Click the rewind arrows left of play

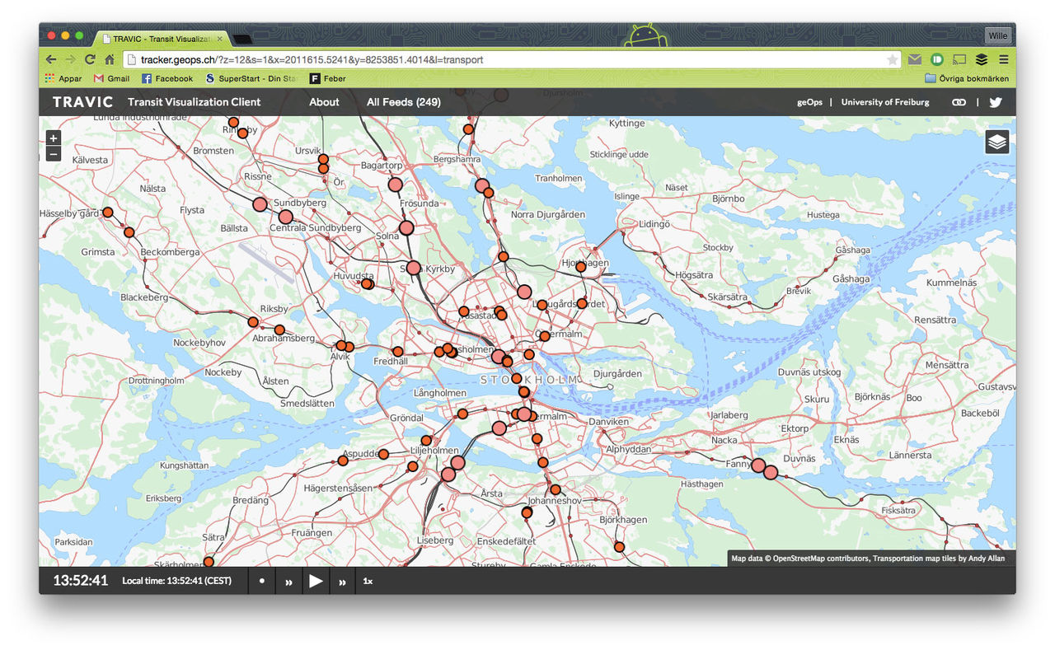point(288,582)
